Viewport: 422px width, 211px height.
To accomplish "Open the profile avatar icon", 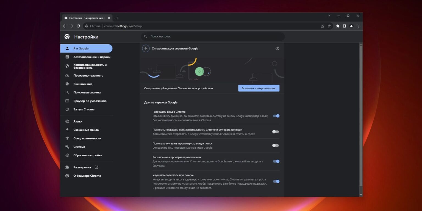I will point(351,26).
